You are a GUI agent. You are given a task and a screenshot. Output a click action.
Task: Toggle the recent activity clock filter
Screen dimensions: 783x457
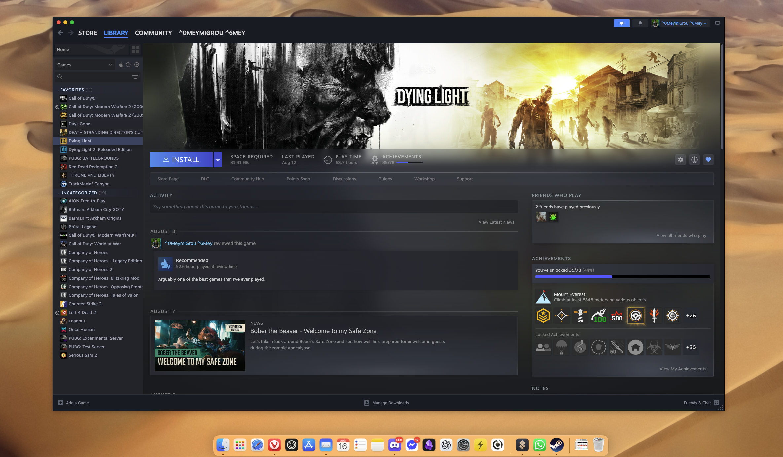coord(128,65)
